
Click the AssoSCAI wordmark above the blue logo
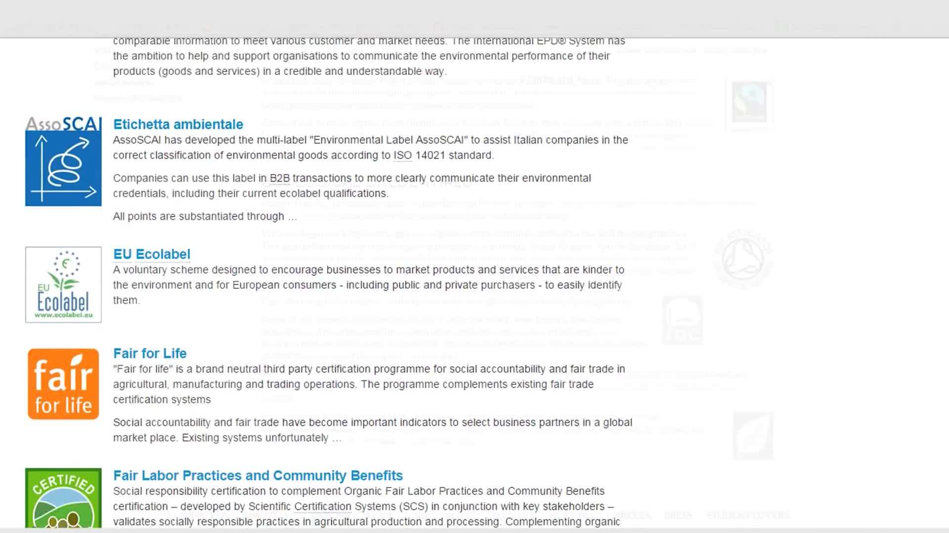coord(63,123)
